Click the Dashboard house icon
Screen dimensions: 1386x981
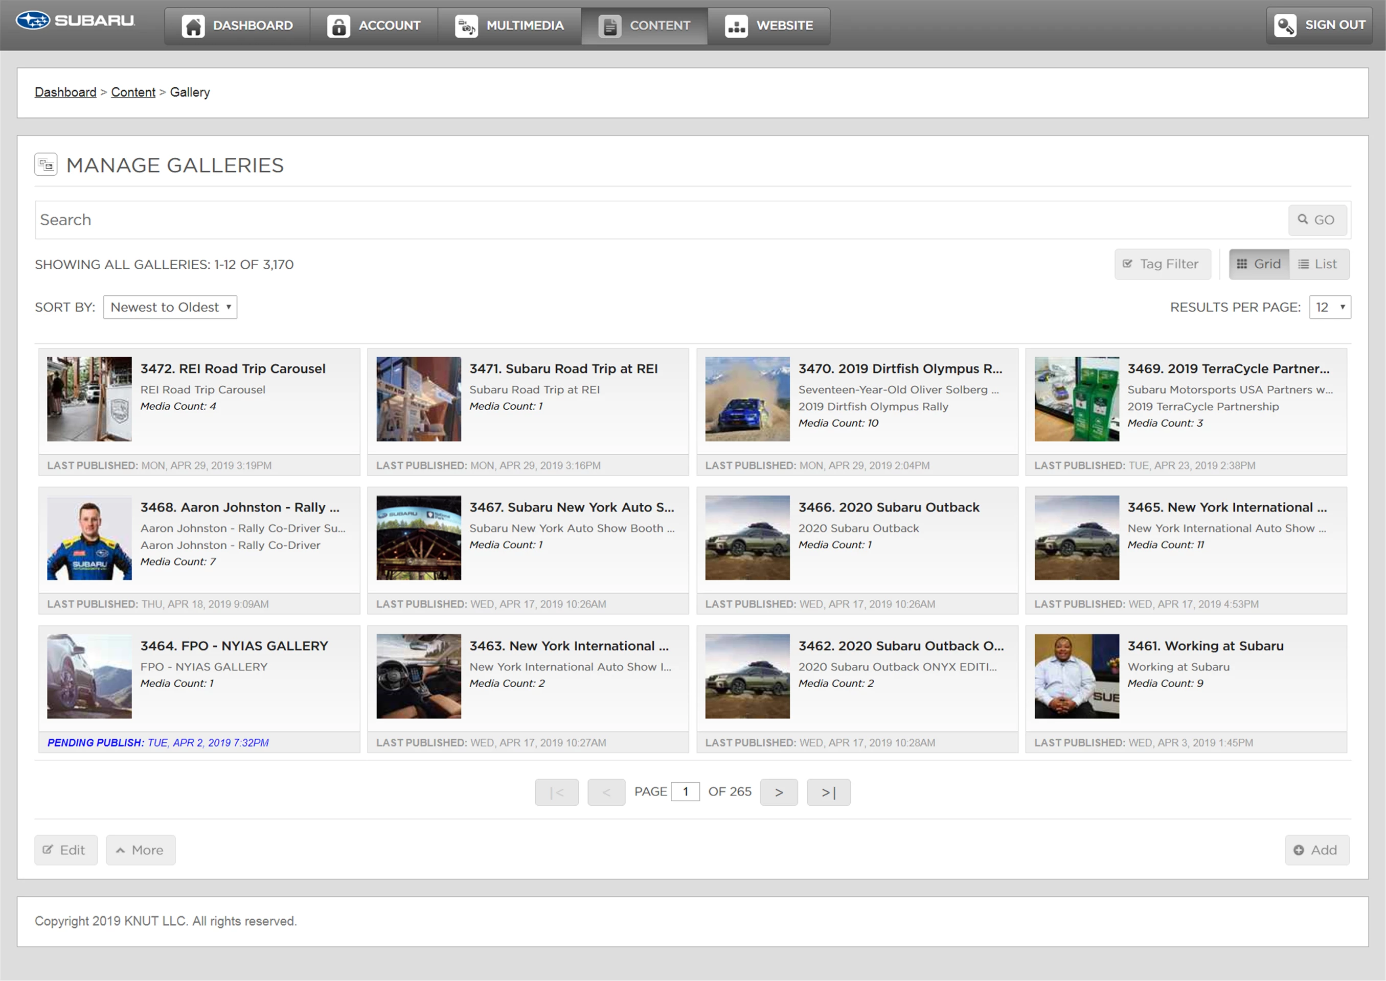click(x=193, y=26)
